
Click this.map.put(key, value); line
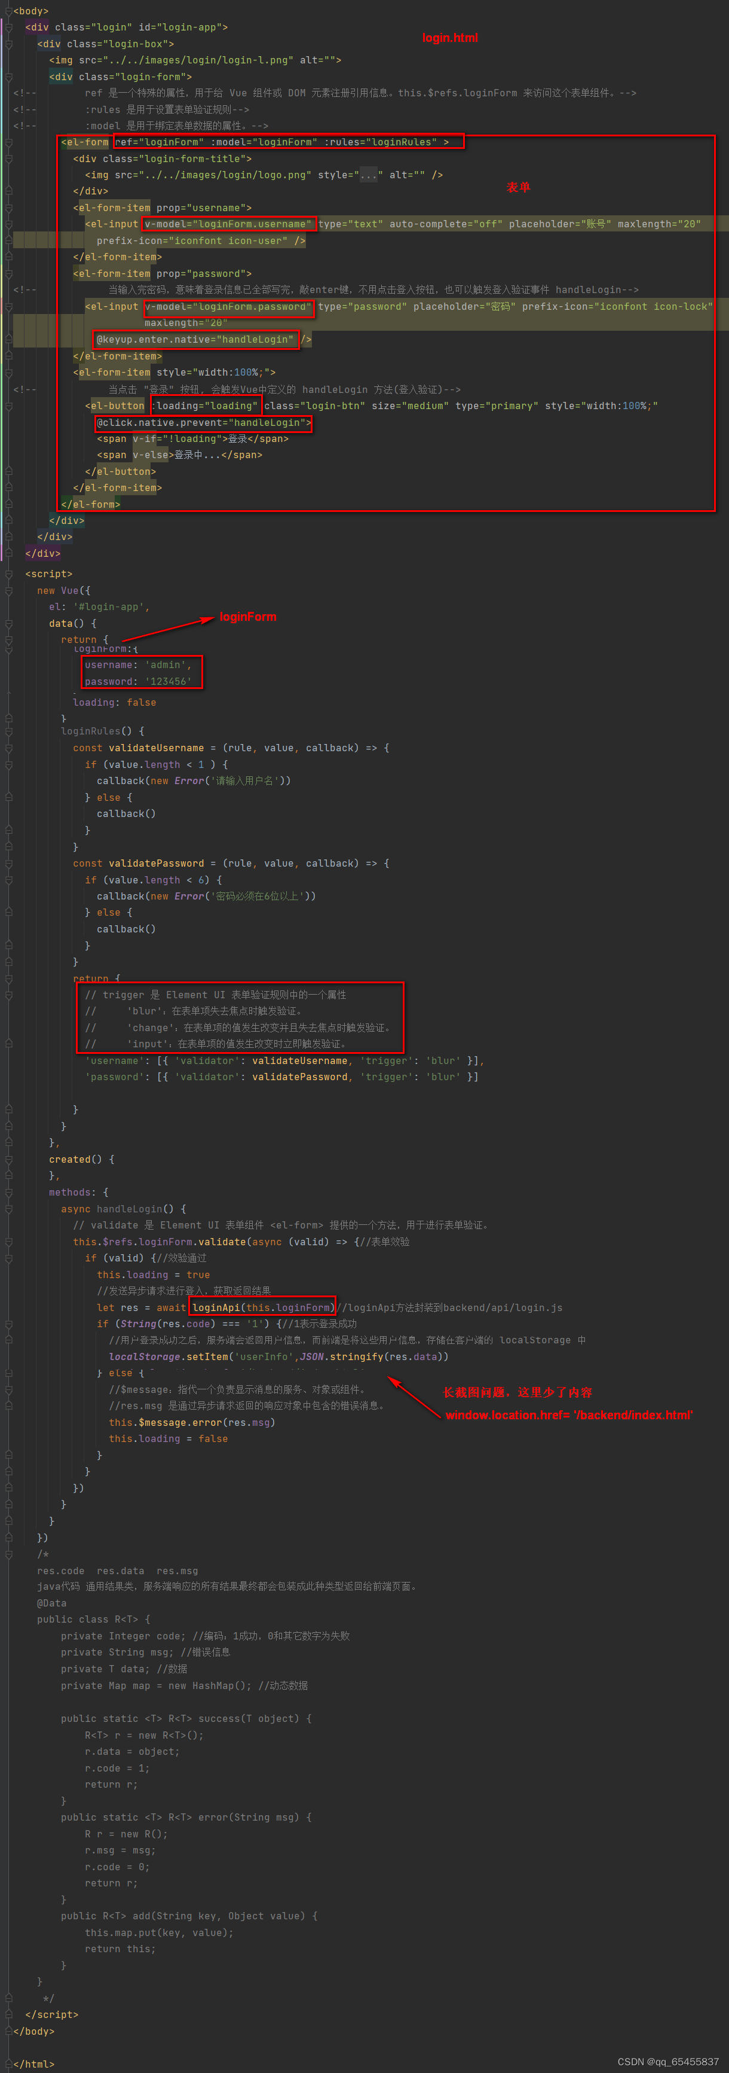point(159,1932)
